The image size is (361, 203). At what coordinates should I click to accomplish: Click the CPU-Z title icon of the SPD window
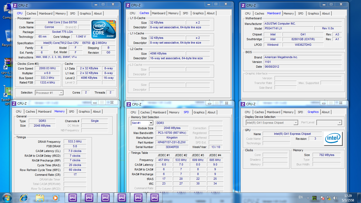pyautogui.click(x=129, y=104)
